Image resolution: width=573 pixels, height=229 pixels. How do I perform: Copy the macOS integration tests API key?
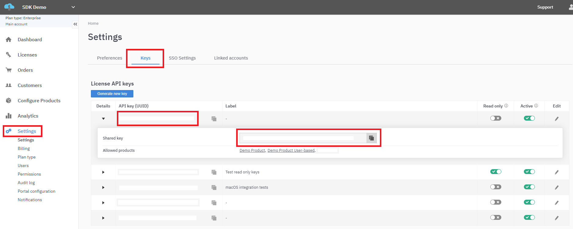pyautogui.click(x=214, y=187)
